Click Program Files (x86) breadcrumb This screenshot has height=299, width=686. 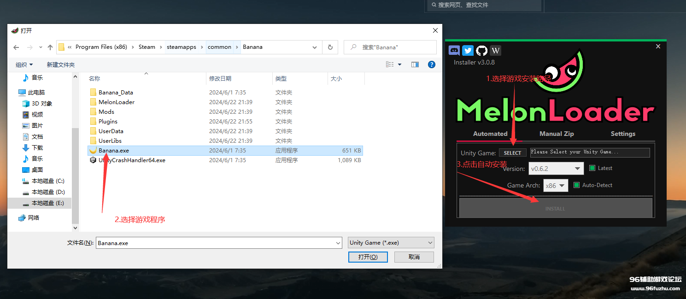point(101,47)
